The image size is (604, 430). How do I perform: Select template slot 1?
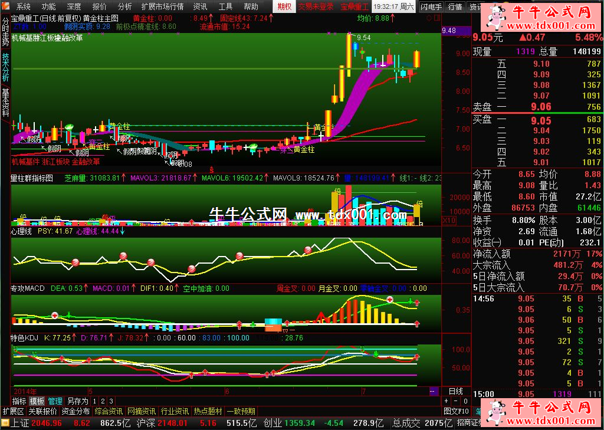click(95, 401)
